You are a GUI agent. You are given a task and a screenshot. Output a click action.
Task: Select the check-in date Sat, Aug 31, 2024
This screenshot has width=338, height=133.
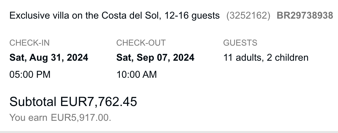coord(49,58)
